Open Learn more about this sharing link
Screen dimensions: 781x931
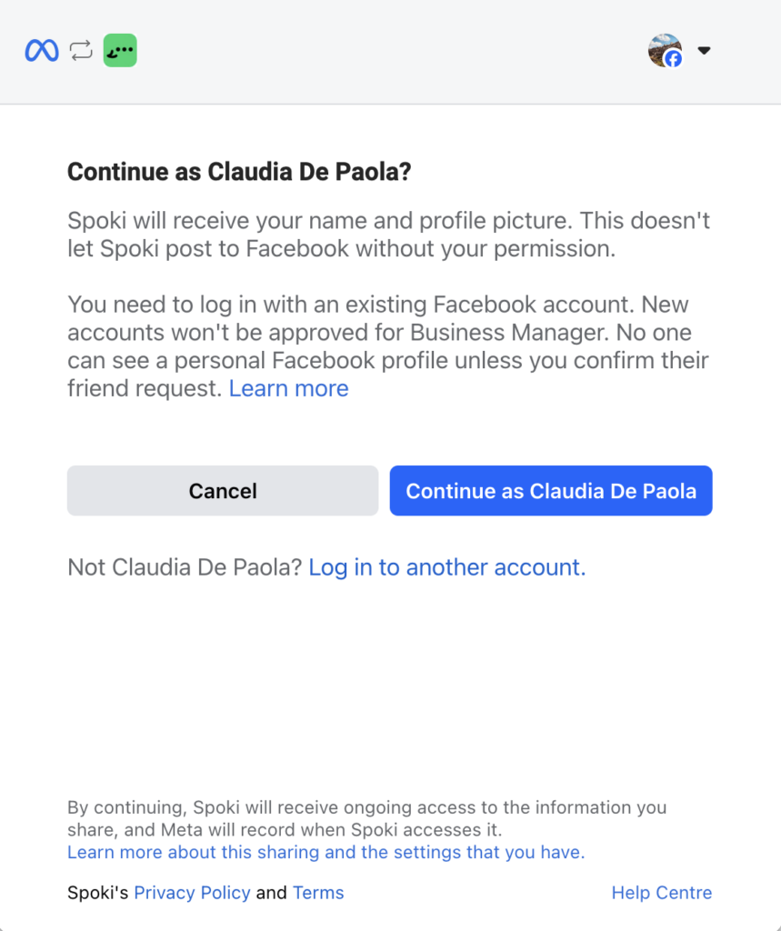click(325, 852)
